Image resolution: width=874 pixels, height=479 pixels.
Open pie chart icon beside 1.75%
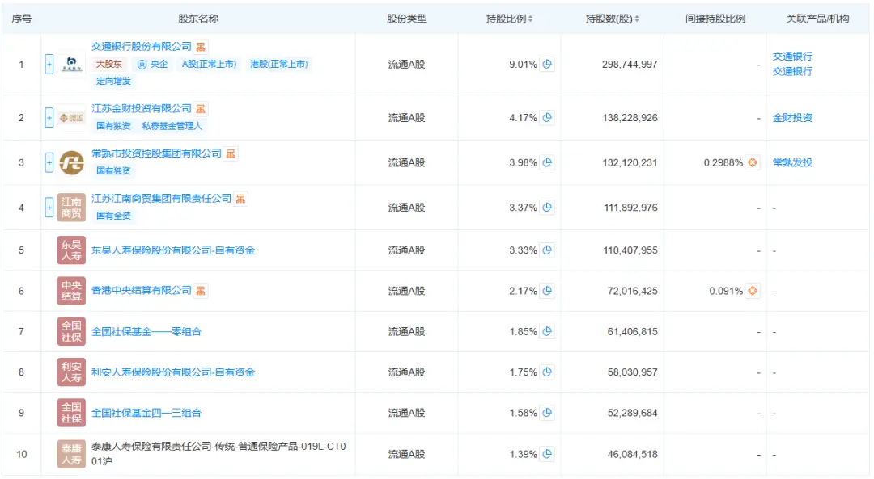[x=547, y=372]
